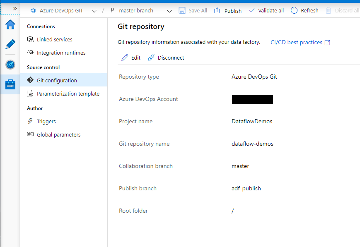Select the Manage toolbox hub icon

coord(10,84)
